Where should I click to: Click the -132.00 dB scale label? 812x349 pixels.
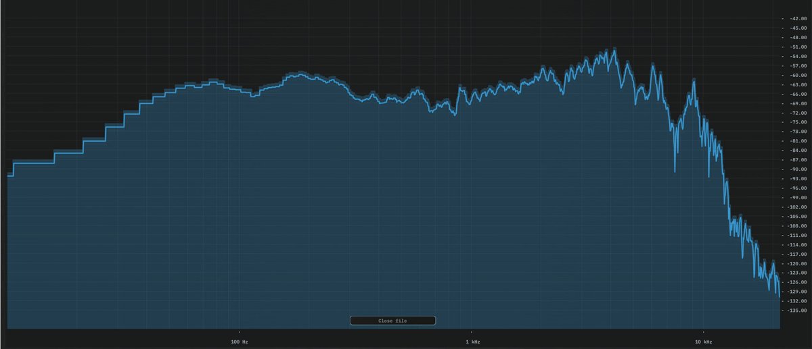pyautogui.click(x=796, y=301)
